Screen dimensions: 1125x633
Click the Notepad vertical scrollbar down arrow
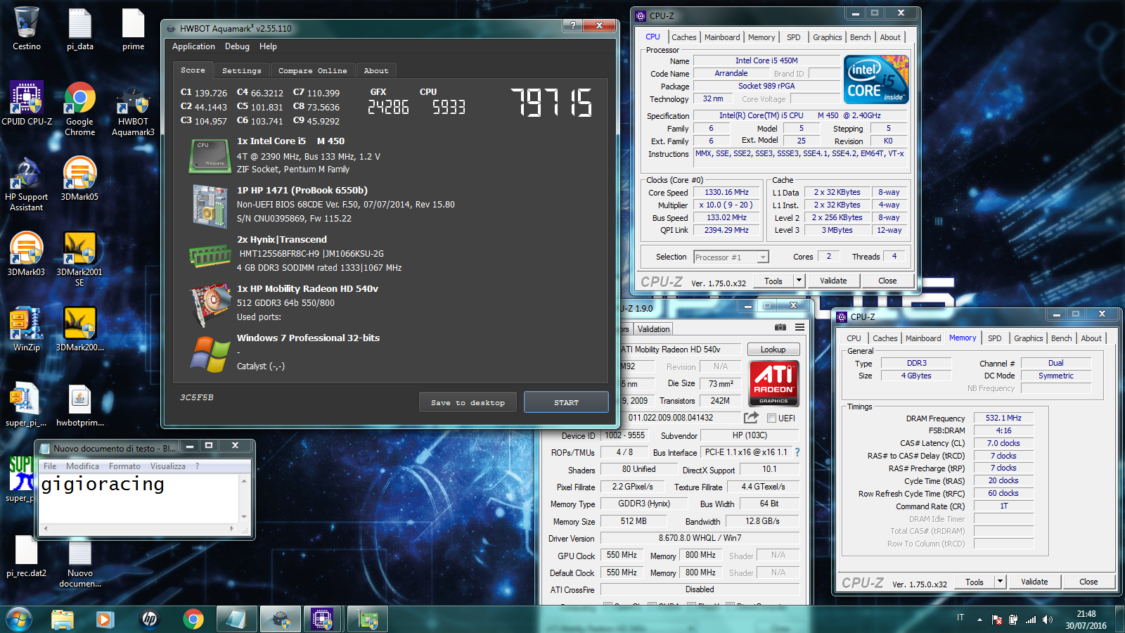point(244,516)
